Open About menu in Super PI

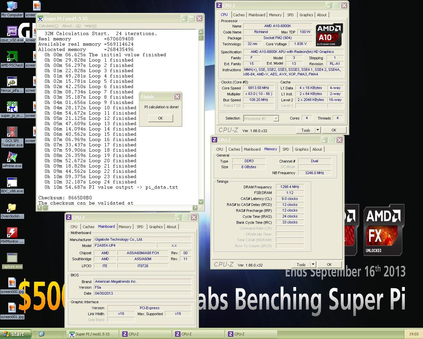point(71,26)
